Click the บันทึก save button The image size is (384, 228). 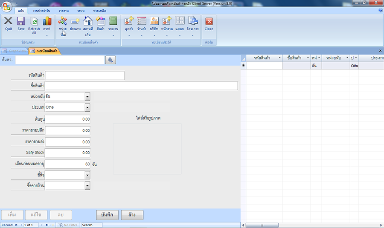107,215
